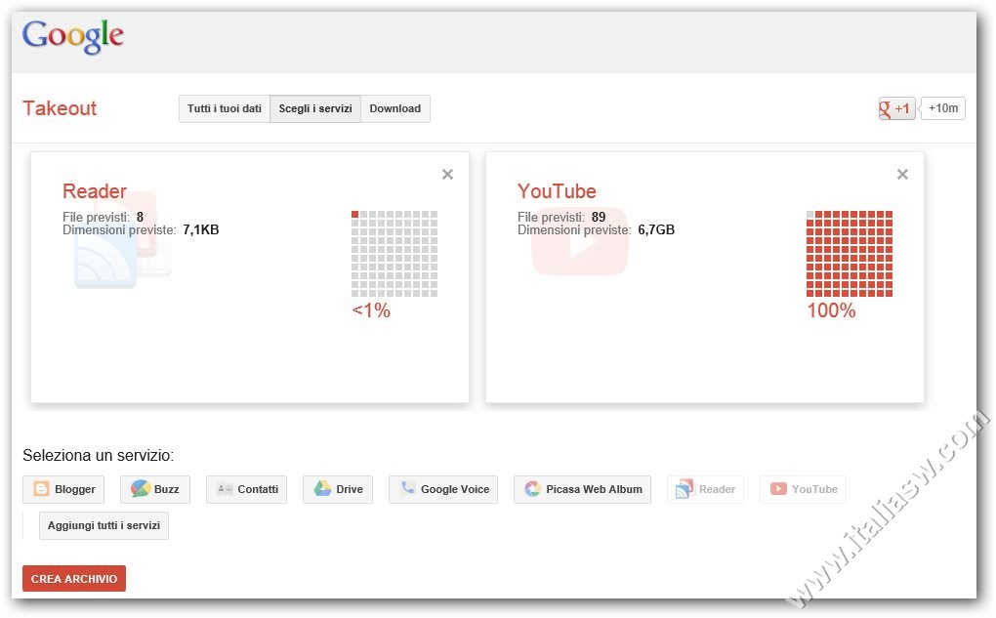The height and width of the screenshot is (618, 996).
Task: Click the Google logo
Action: pos(72,36)
